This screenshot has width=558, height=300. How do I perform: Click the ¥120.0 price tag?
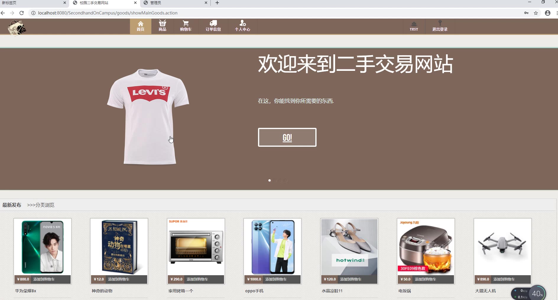click(x=330, y=279)
